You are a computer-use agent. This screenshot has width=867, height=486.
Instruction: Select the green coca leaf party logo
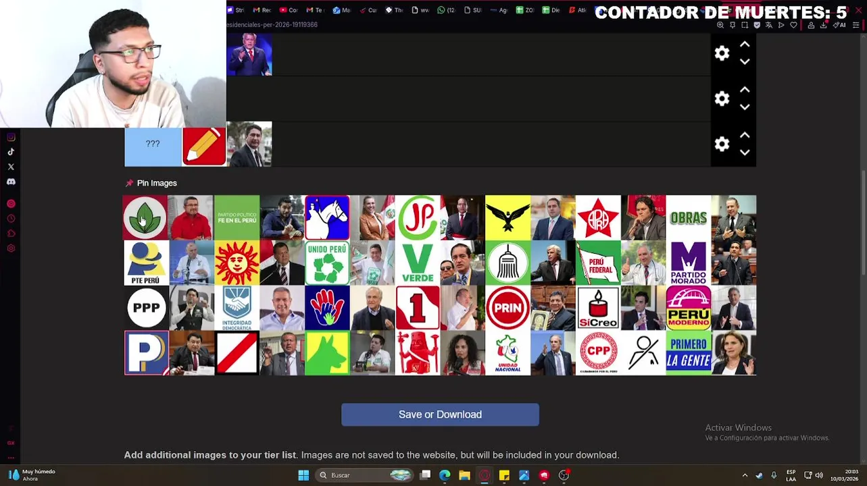click(145, 217)
